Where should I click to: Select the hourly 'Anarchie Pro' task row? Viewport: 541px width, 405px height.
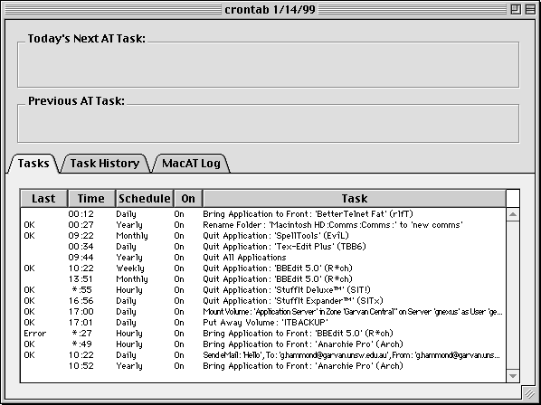tap(263, 344)
